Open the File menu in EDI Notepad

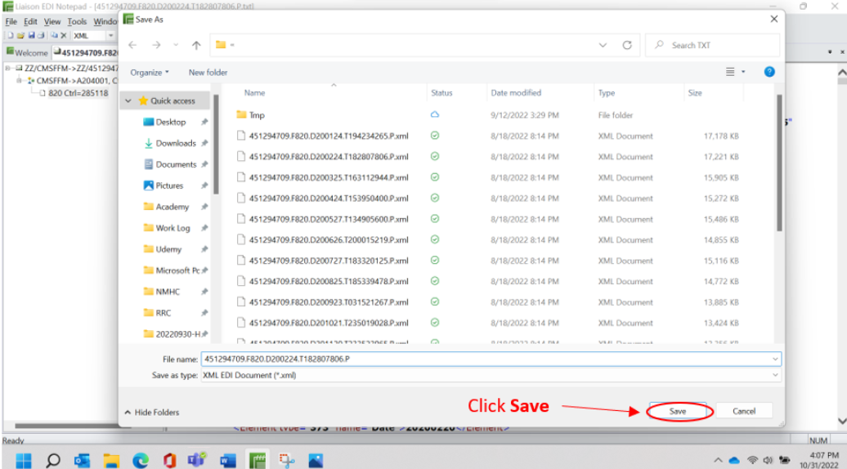pos(11,21)
